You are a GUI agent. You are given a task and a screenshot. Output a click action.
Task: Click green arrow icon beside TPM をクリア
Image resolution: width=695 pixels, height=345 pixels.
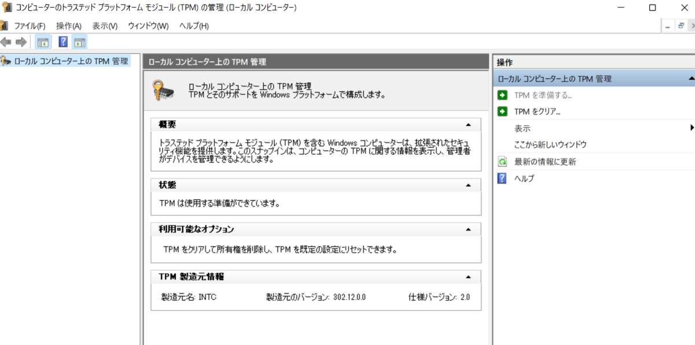coord(503,112)
